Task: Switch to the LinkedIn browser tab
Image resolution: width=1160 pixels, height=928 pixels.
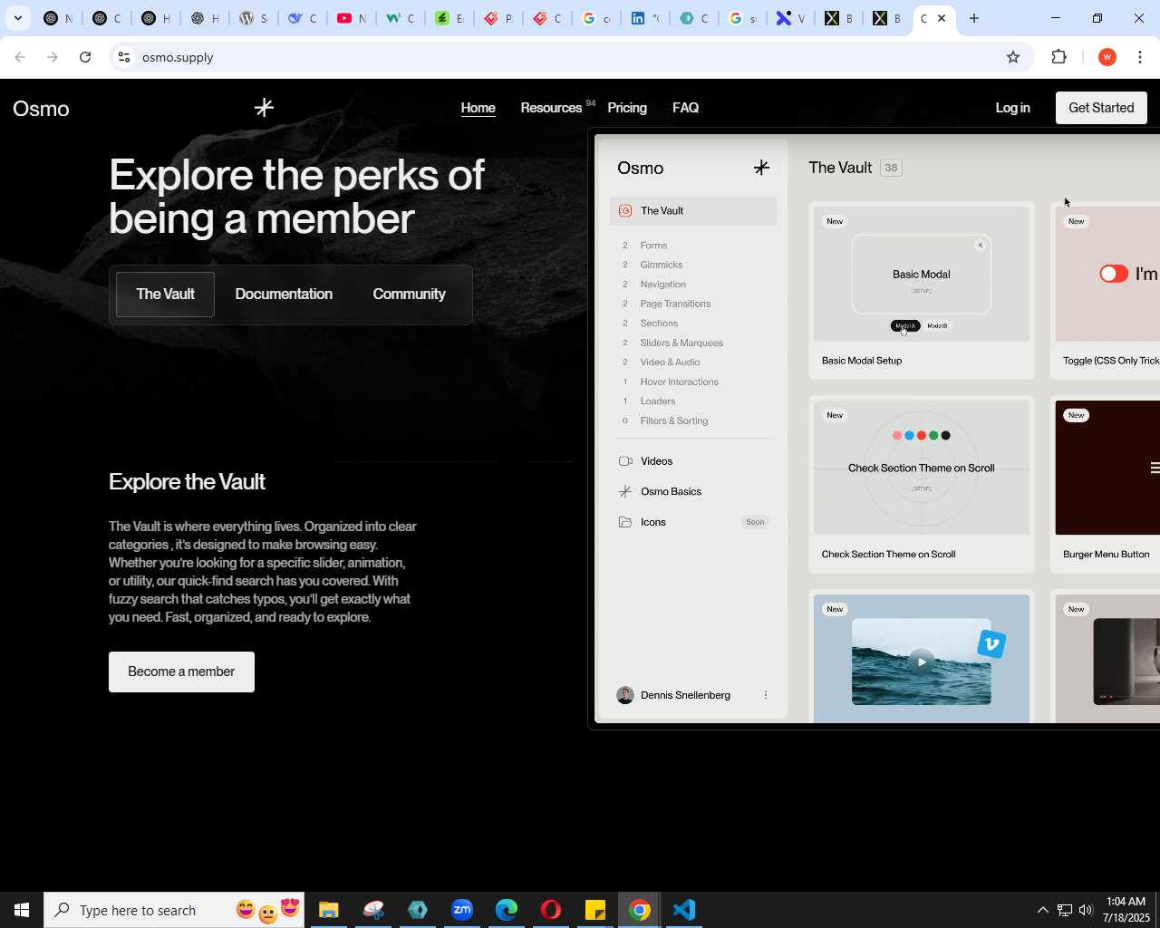Action: (x=645, y=18)
